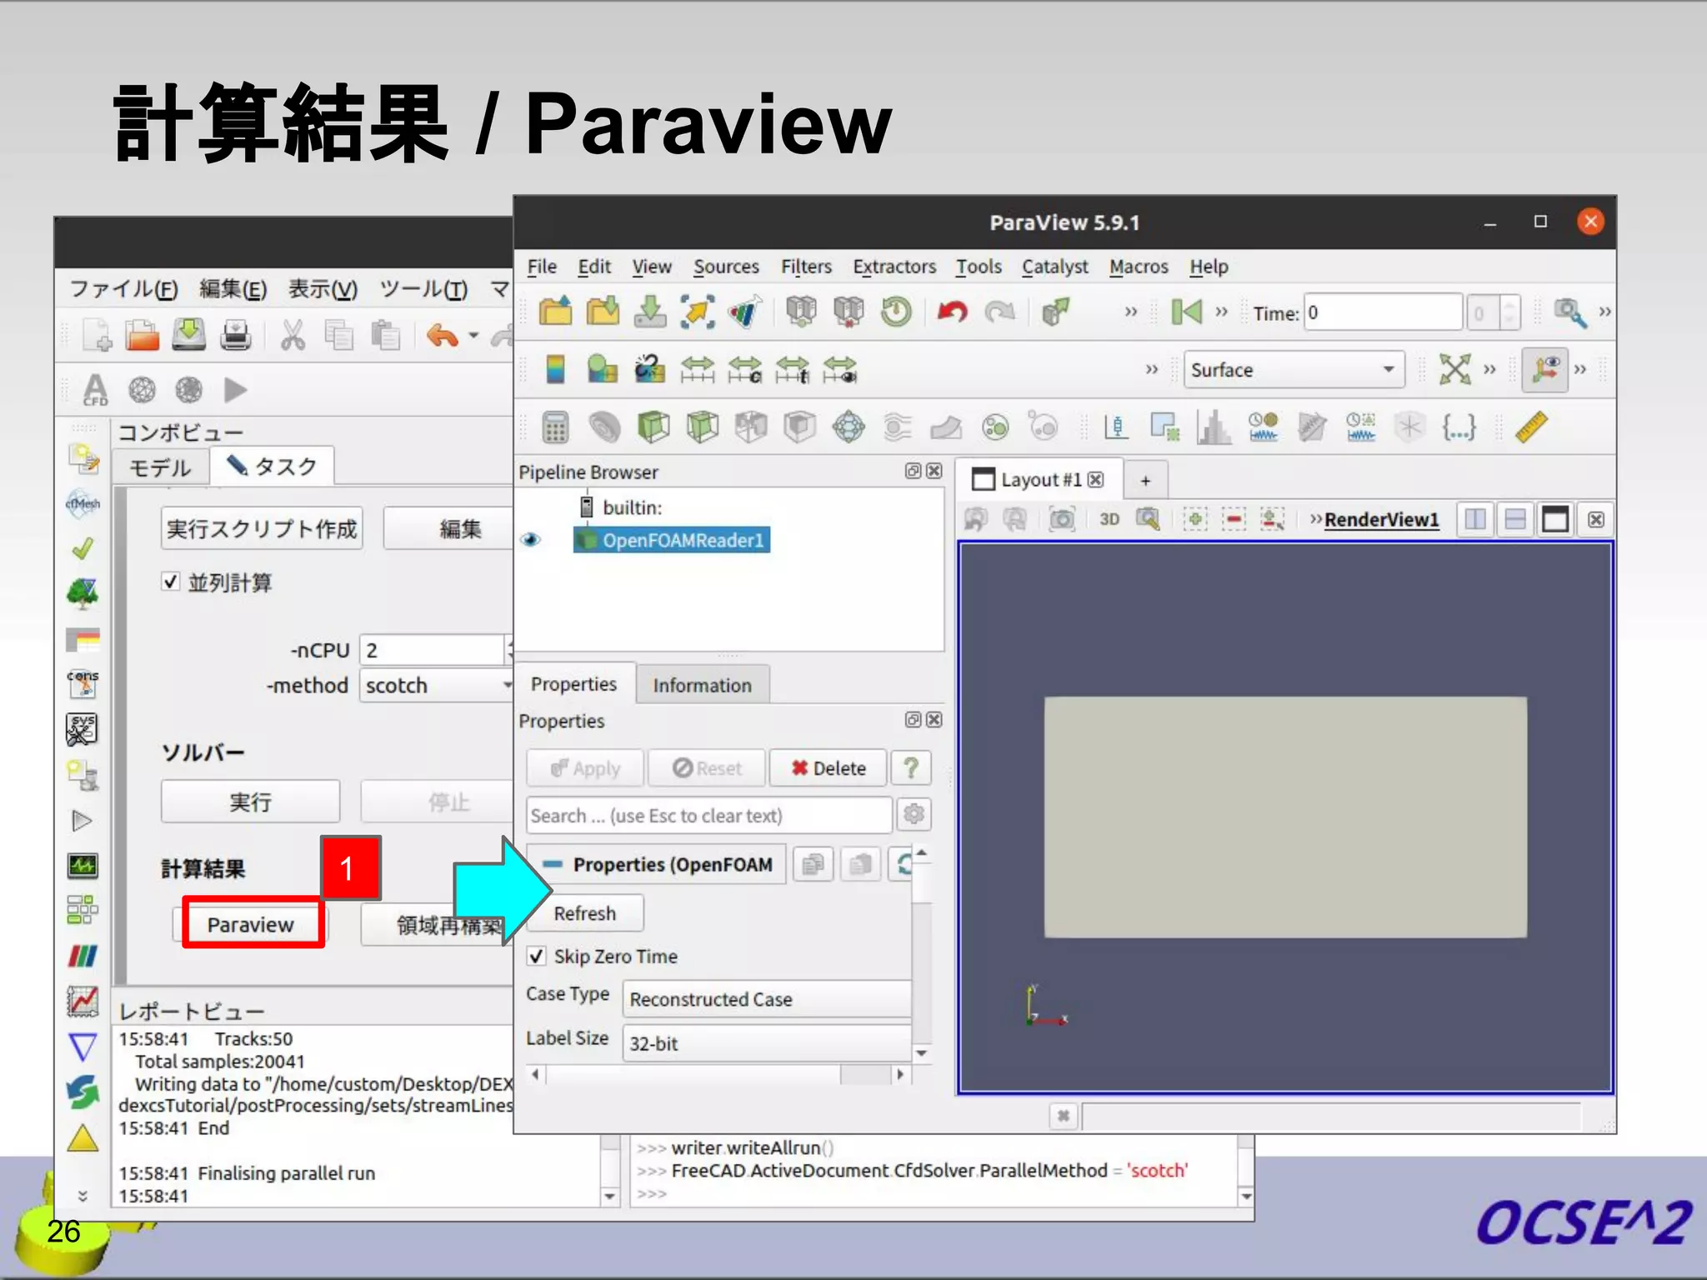Click the Paraview button under 計算結果
The width and height of the screenshot is (1707, 1280).
click(250, 925)
